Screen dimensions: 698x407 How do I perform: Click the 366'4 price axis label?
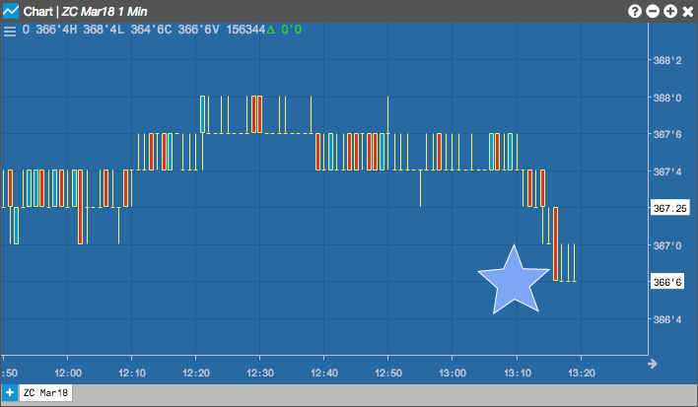(x=666, y=319)
